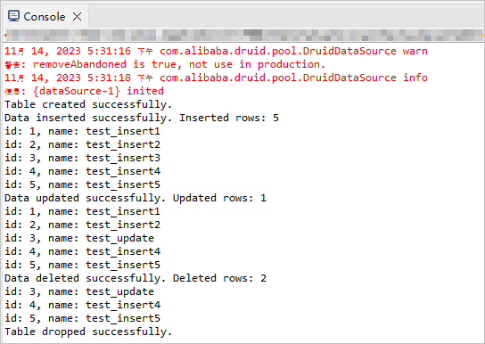Click first 'id: 1, name: test_insert1' line
This screenshot has height=344, width=485.
point(82,131)
